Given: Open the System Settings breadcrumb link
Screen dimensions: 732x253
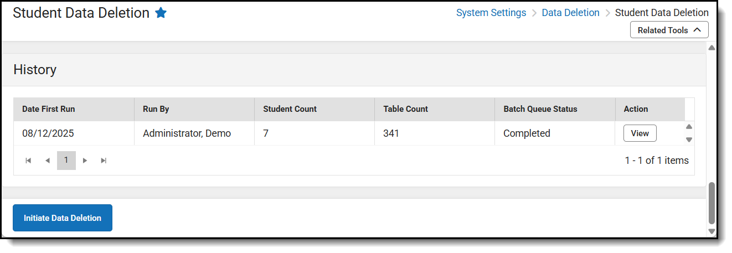Looking at the screenshot, I should [491, 13].
